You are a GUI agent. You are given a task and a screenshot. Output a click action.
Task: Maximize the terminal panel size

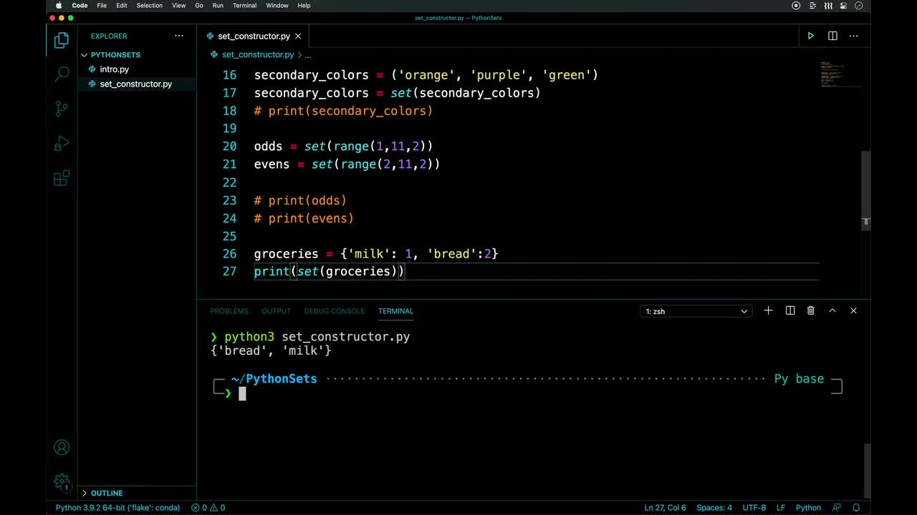832,310
